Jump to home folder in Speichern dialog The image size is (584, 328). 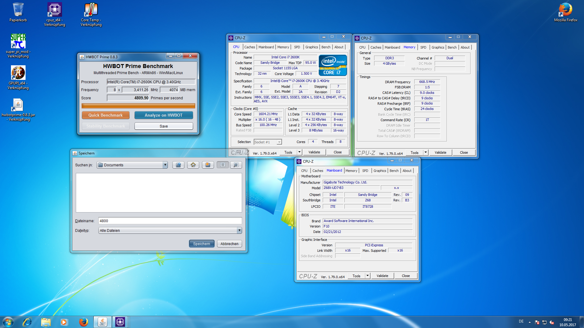click(x=193, y=165)
